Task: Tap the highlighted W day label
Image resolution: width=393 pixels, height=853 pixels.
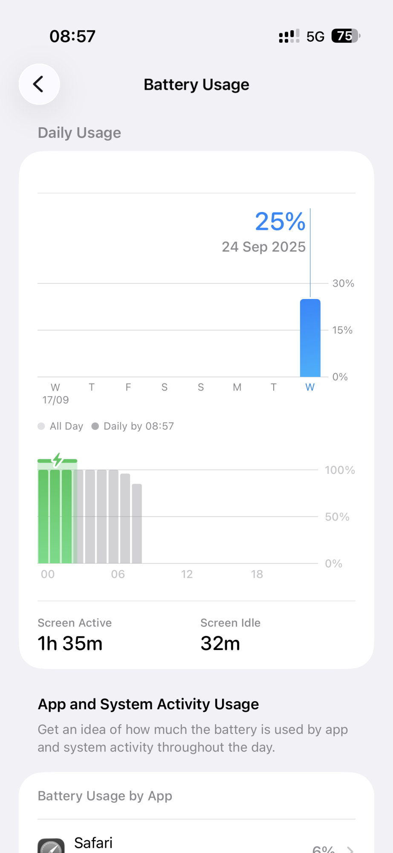Action: [x=310, y=387]
